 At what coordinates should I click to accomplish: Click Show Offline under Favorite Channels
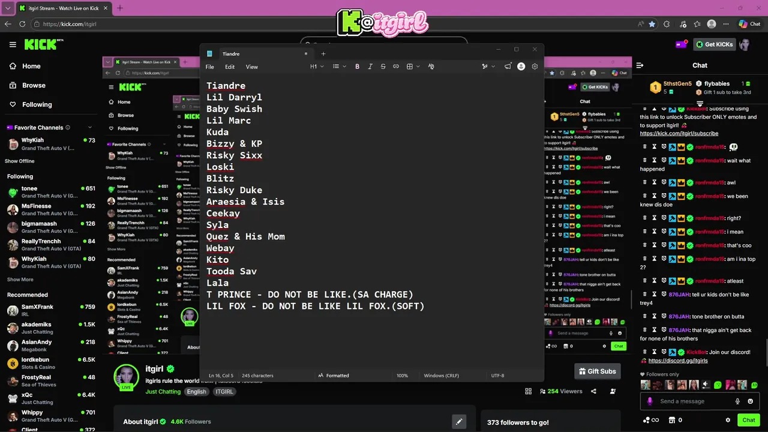pos(20,161)
